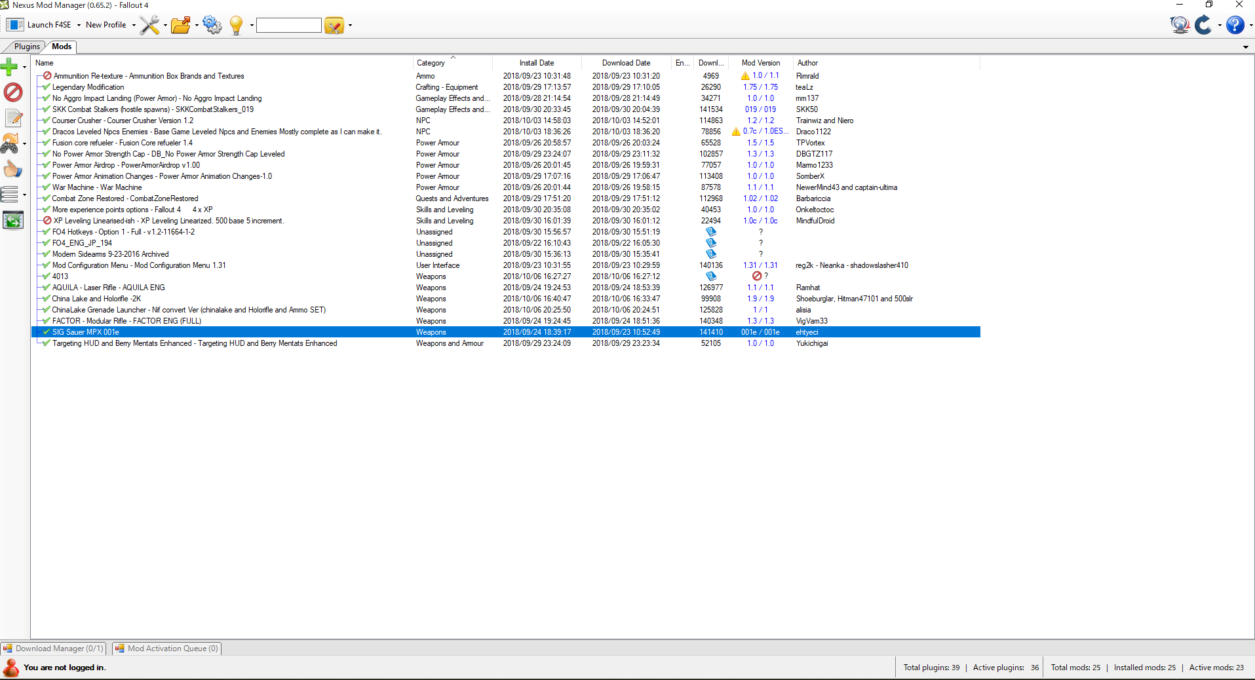Viewport: 1255px width, 680px height.
Task: Toggle the check mark for Courser Crusher
Action: coord(47,121)
